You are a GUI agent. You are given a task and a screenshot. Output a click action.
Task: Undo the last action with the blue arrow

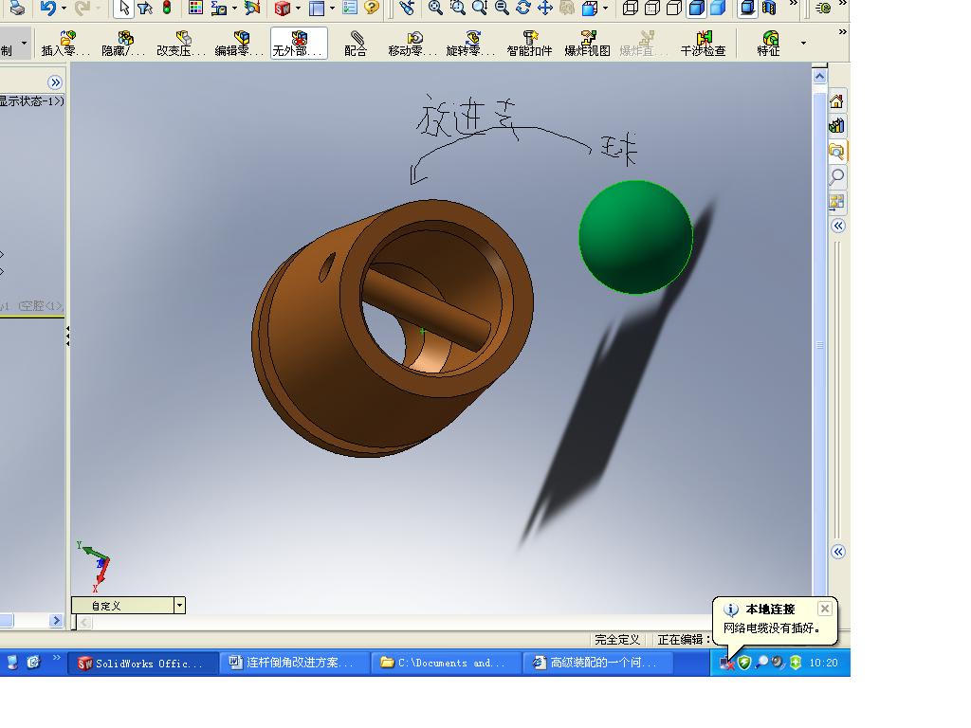pos(47,8)
